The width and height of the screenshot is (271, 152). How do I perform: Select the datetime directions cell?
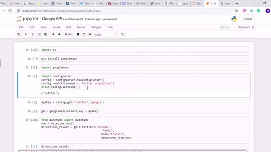[x=144, y=129]
